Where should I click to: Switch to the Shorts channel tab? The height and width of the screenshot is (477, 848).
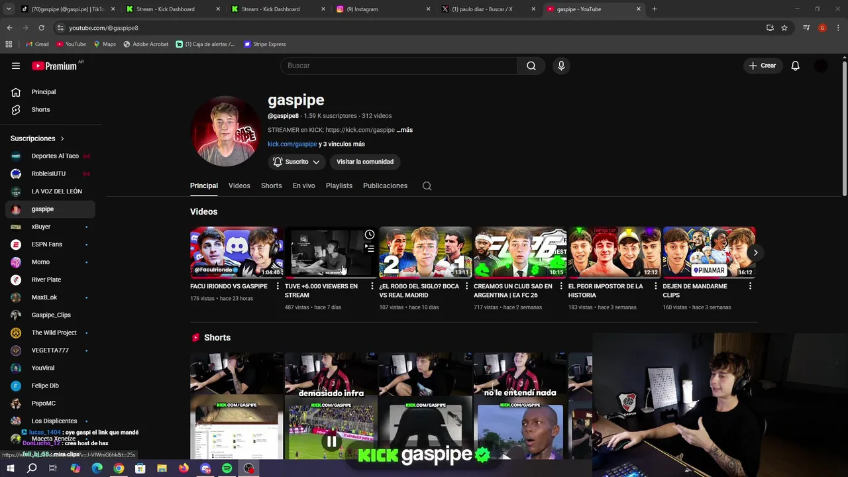tap(271, 186)
